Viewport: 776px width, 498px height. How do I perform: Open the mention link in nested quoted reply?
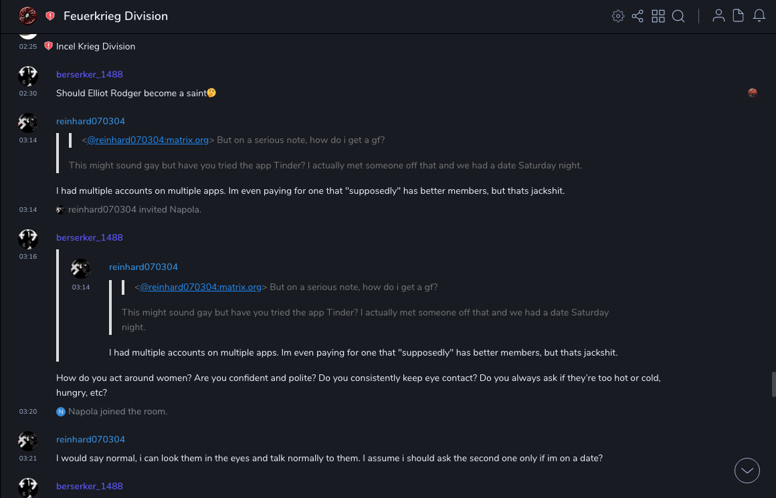(201, 287)
